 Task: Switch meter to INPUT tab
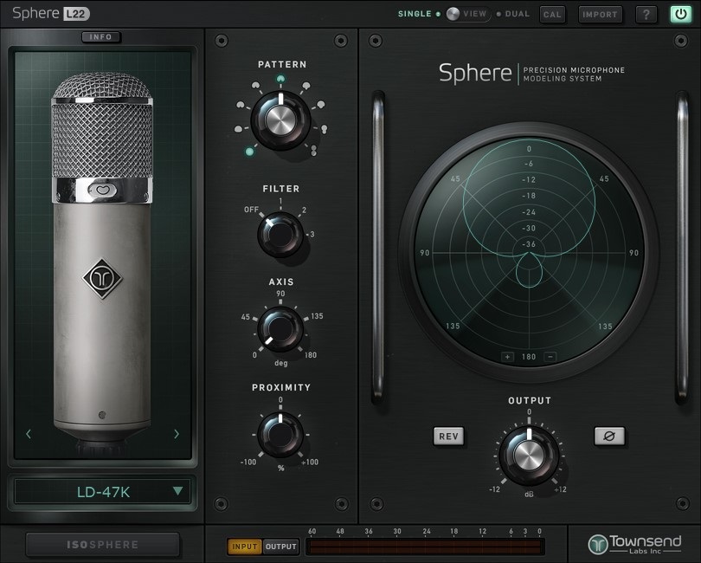click(x=244, y=546)
